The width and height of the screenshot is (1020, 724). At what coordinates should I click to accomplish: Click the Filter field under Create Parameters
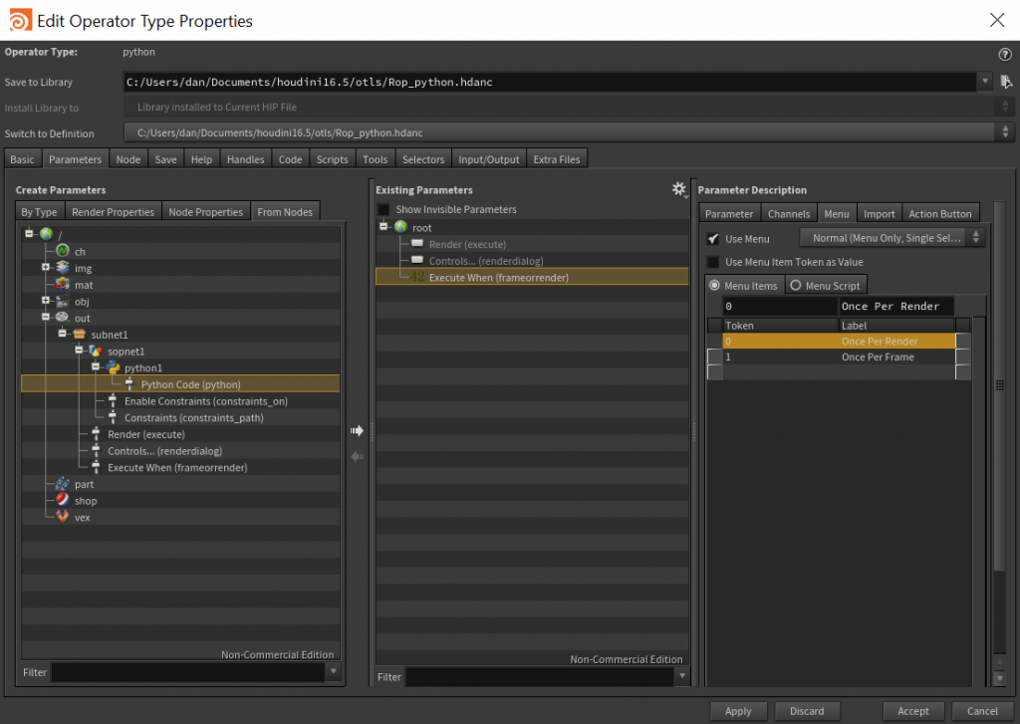pos(189,673)
